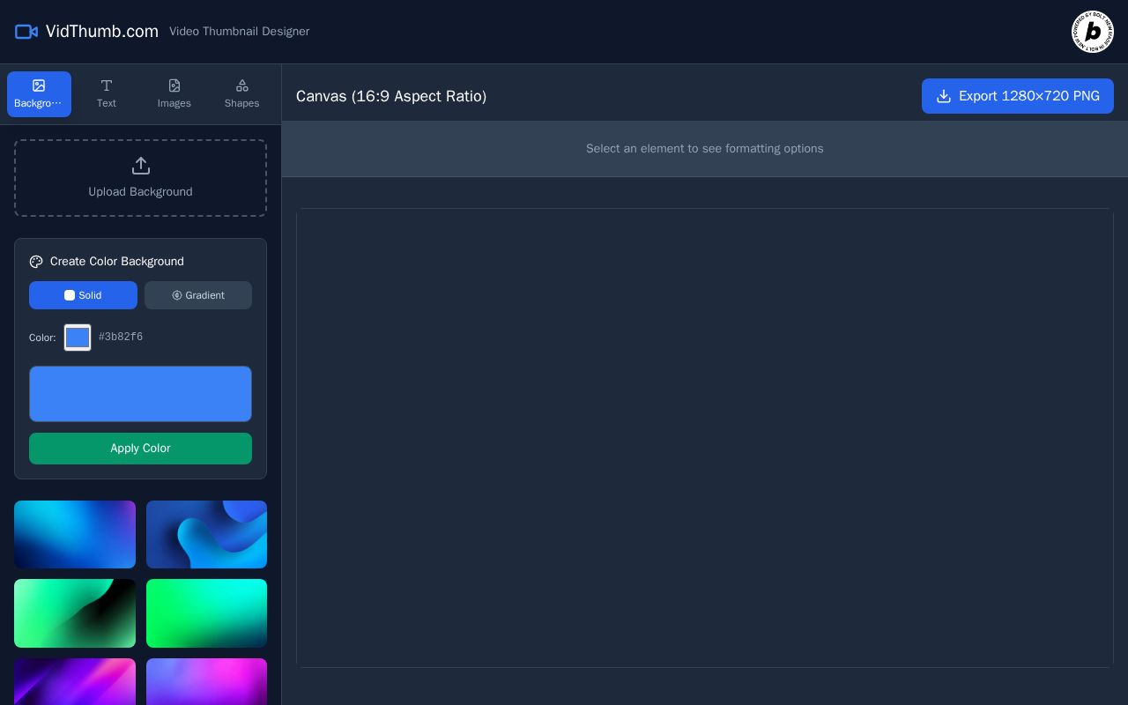This screenshot has width=1128, height=705.
Task: Click the Video Thumbnail Designer subtitle
Action: tap(240, 32)
